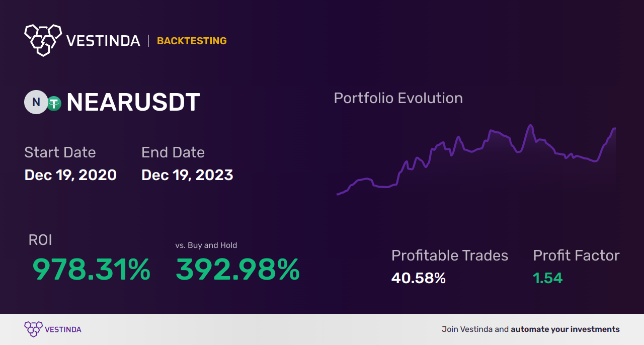Click the Profit Factor value 1.54

547,278
